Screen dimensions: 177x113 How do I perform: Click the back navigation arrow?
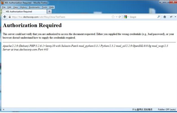[5, 17]
